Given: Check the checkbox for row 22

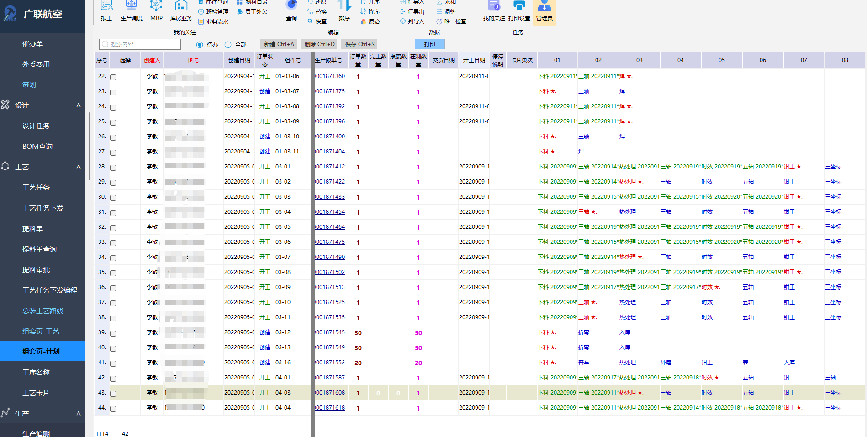Looking at the screenshot, I should [113, 77].
